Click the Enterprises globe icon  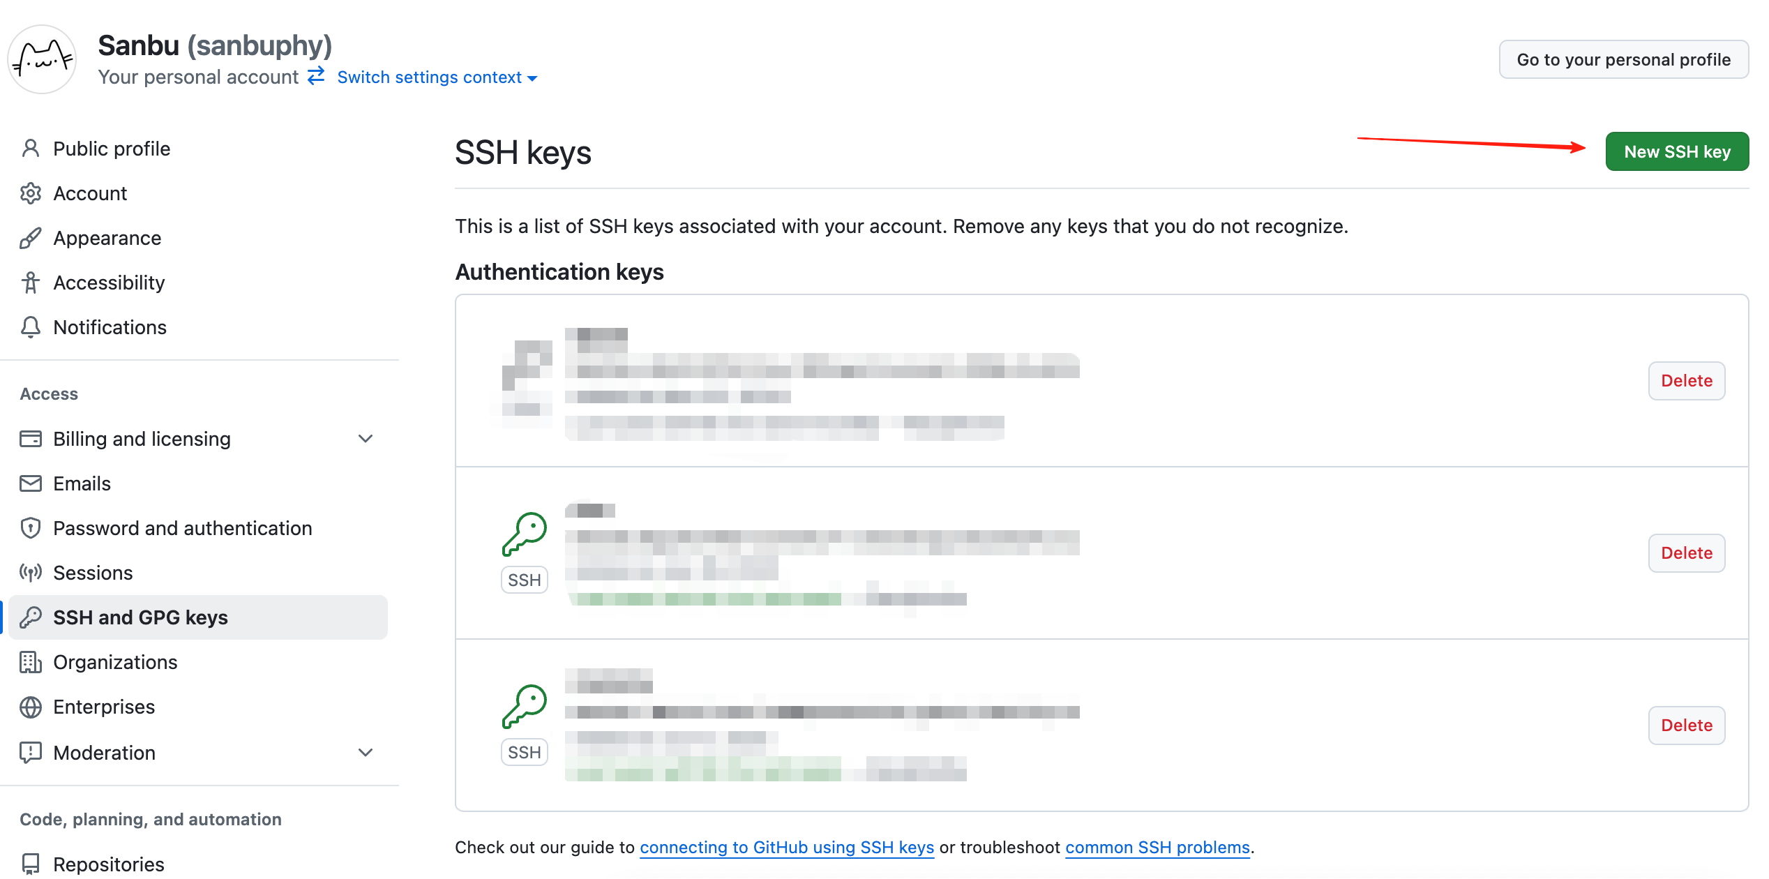point(30,707)
